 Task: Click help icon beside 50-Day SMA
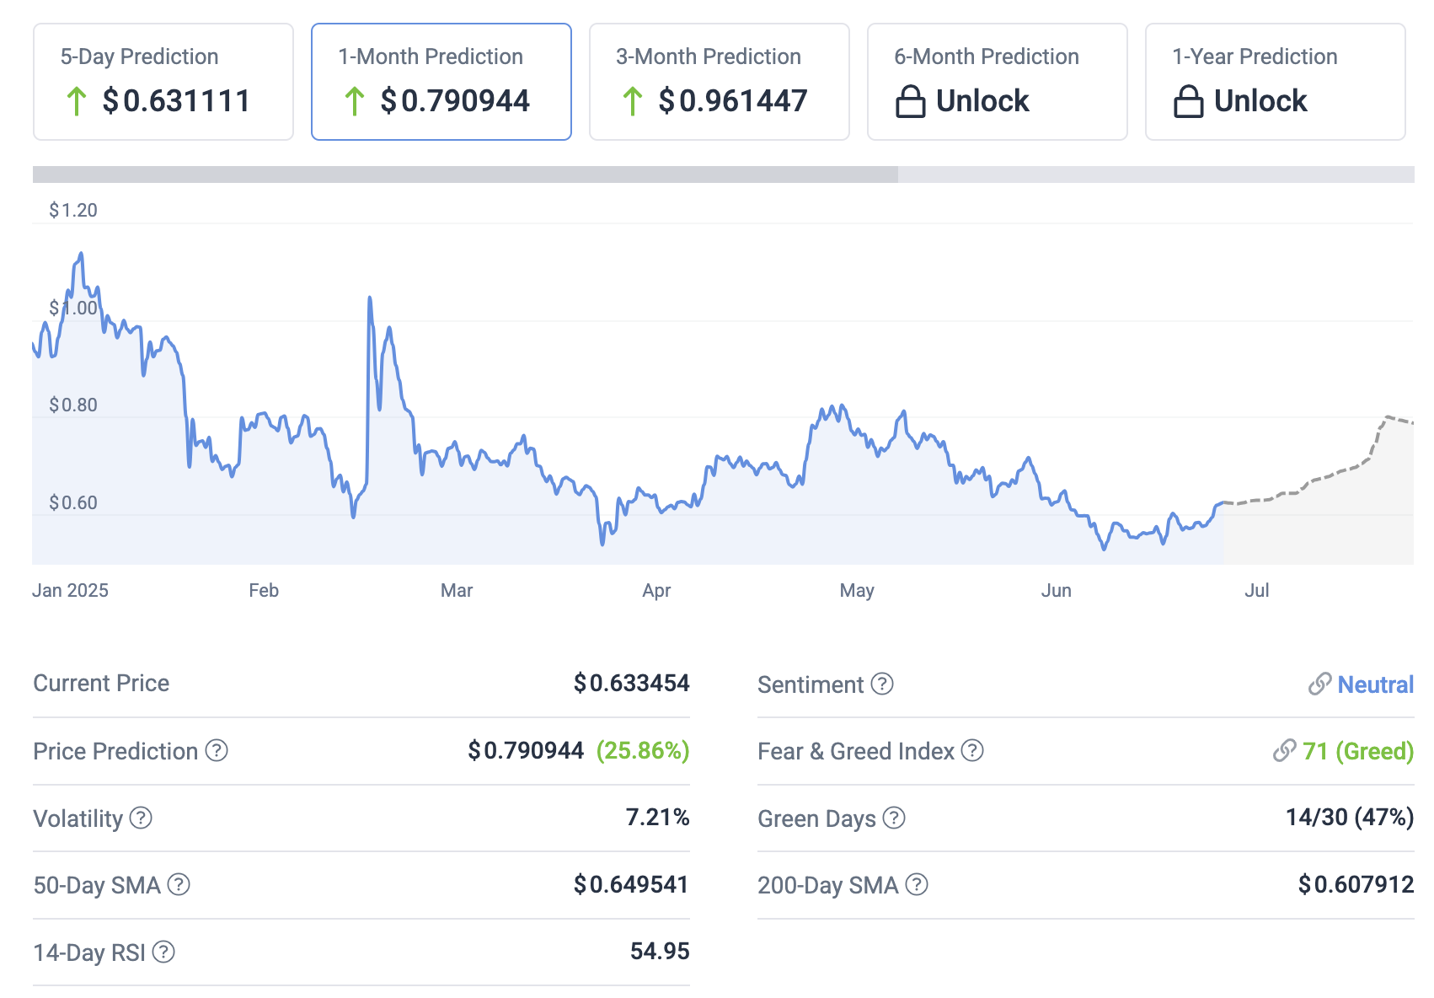[179, 884]
